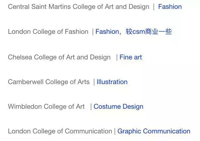Click the 'Fashion，较csm商业一些' blue link
Screen dimensions: 200x141
click(x=133, y=32)
